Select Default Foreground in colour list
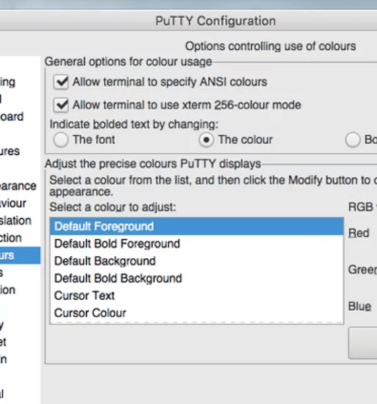Screen dimensions: 377x404 click(197, 226)
